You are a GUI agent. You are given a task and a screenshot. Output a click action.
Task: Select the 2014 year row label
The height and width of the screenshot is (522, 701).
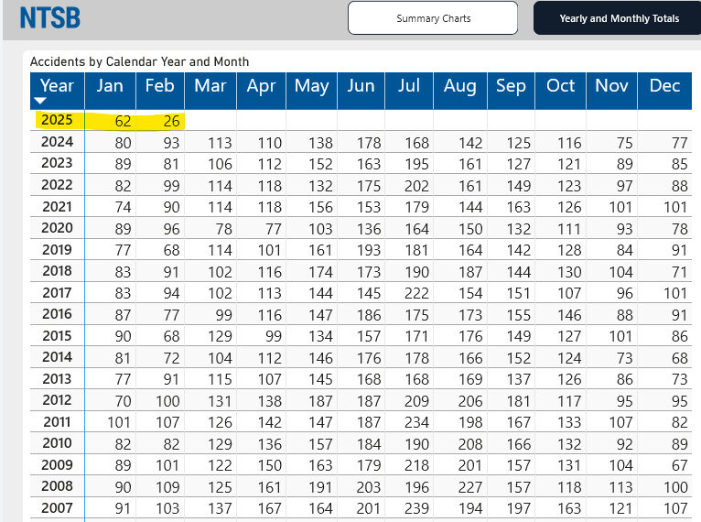click(57, 357)
